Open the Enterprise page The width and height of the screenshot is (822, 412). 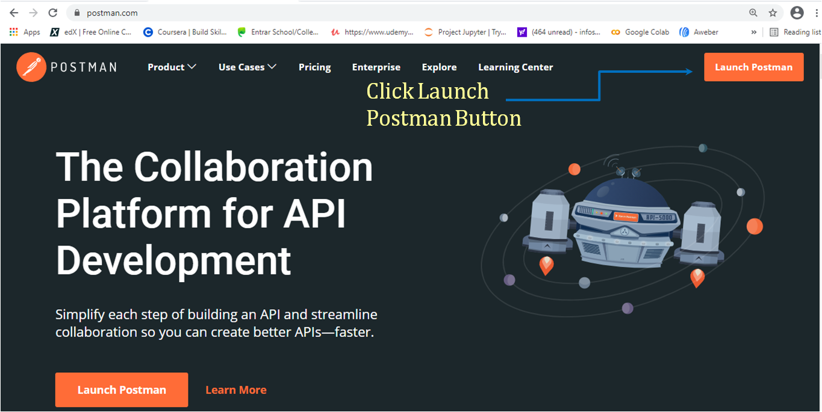click(376, 67)
